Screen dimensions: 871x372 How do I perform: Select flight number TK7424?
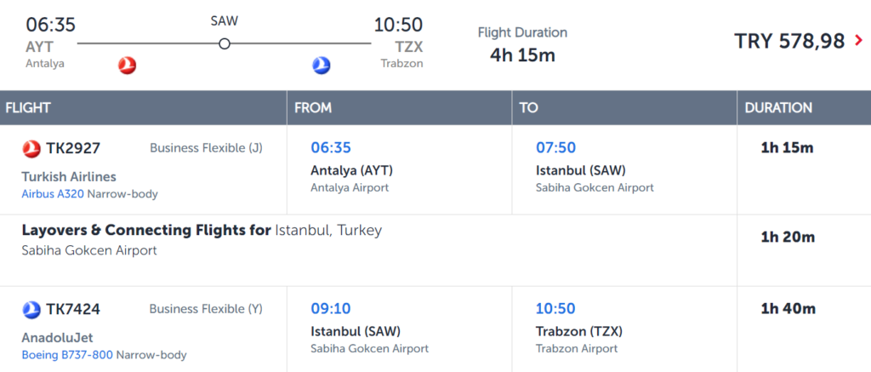click(x=73, y=309)
